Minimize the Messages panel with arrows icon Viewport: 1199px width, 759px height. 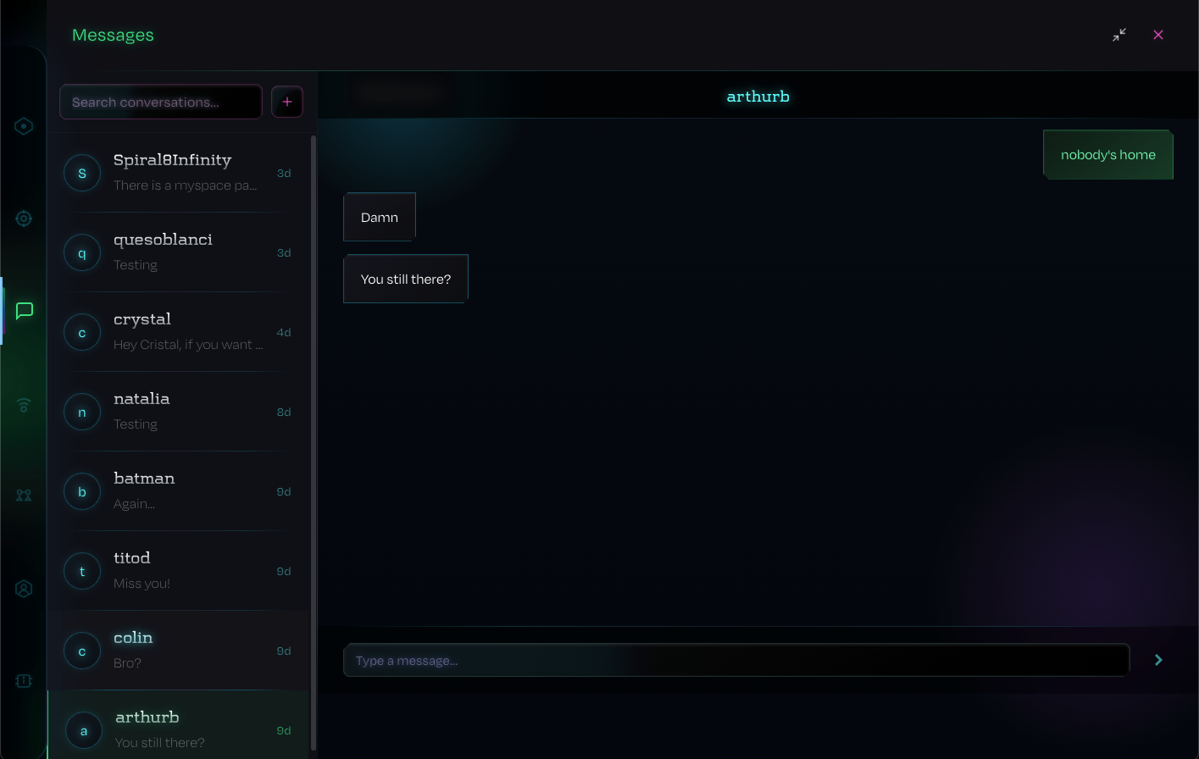1119,35
